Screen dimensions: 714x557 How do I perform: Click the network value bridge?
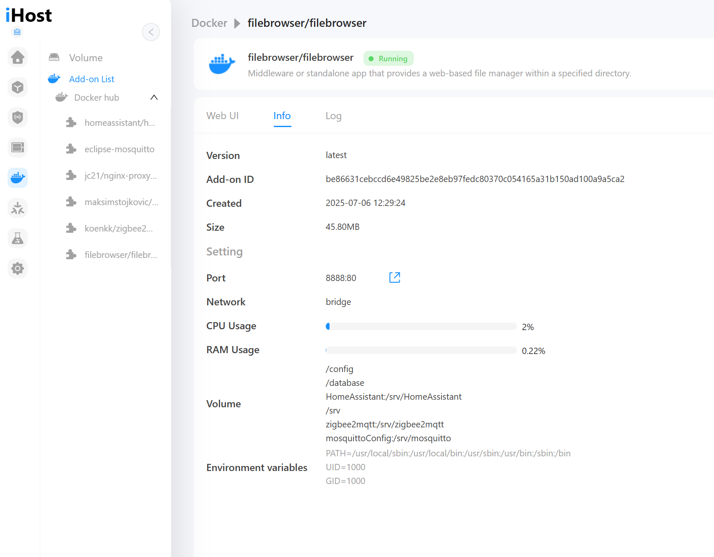(x=338, y=302)
